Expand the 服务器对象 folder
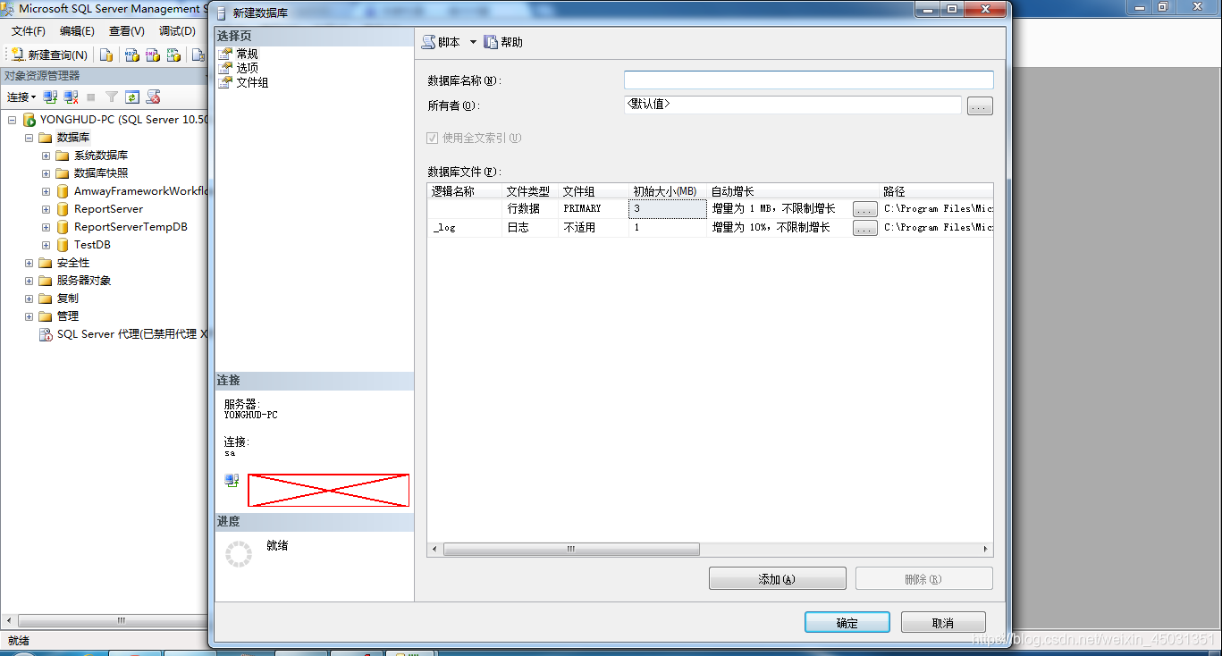 [29, 281]
